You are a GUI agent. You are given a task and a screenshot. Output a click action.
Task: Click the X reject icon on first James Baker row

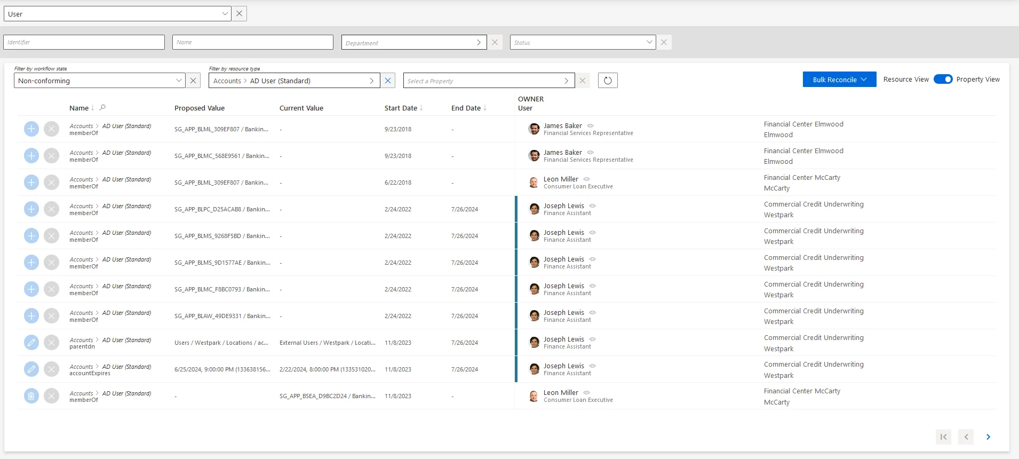[x=51, y=129]
